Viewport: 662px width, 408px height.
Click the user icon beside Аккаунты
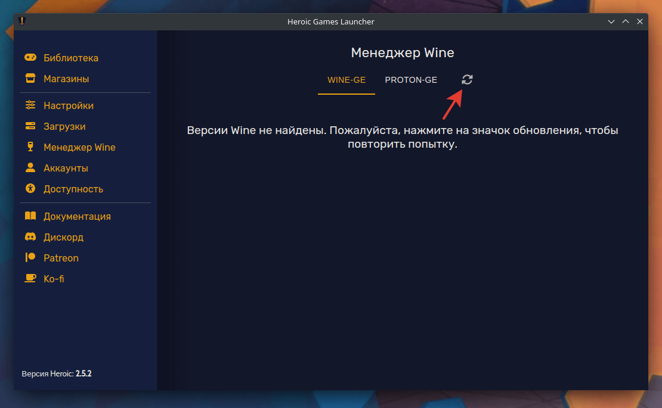tap(30, 168)
